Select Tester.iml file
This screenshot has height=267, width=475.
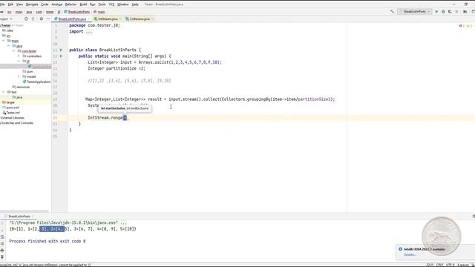(x=11, y=113)
